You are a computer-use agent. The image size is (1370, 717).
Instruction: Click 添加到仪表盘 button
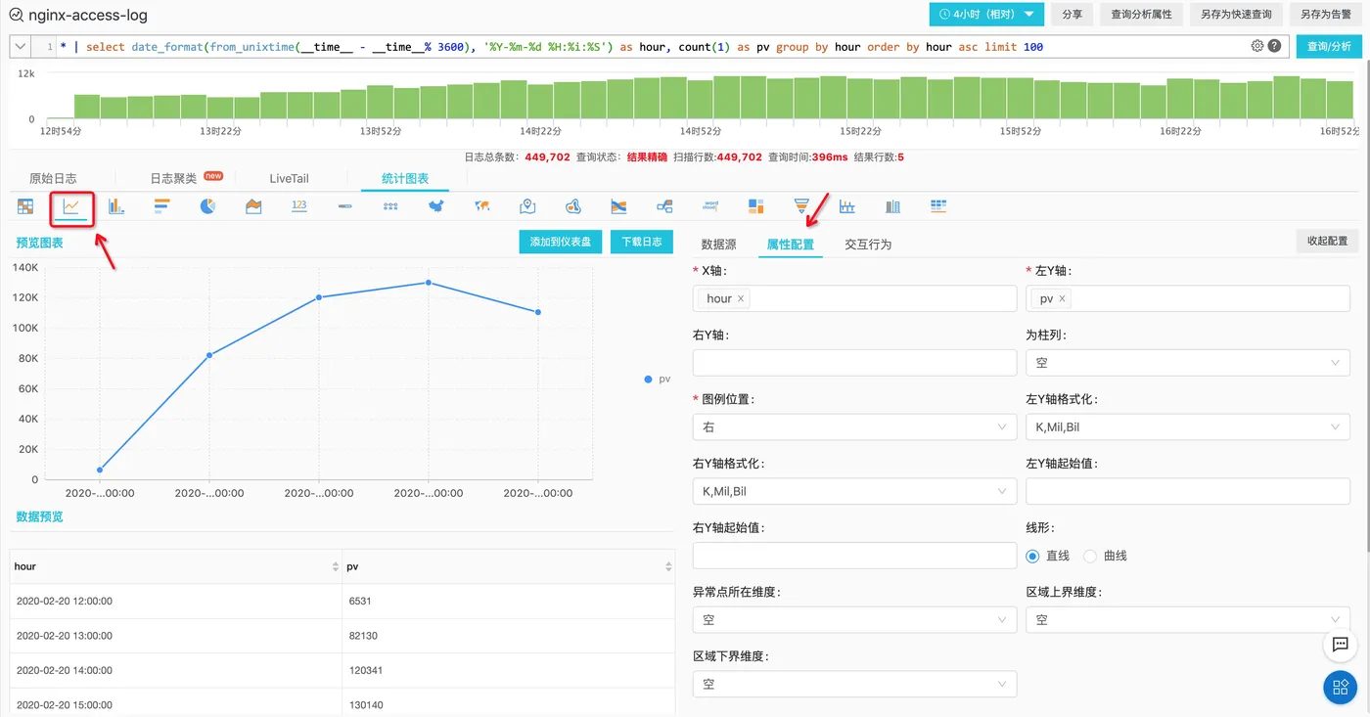[560, 242]
